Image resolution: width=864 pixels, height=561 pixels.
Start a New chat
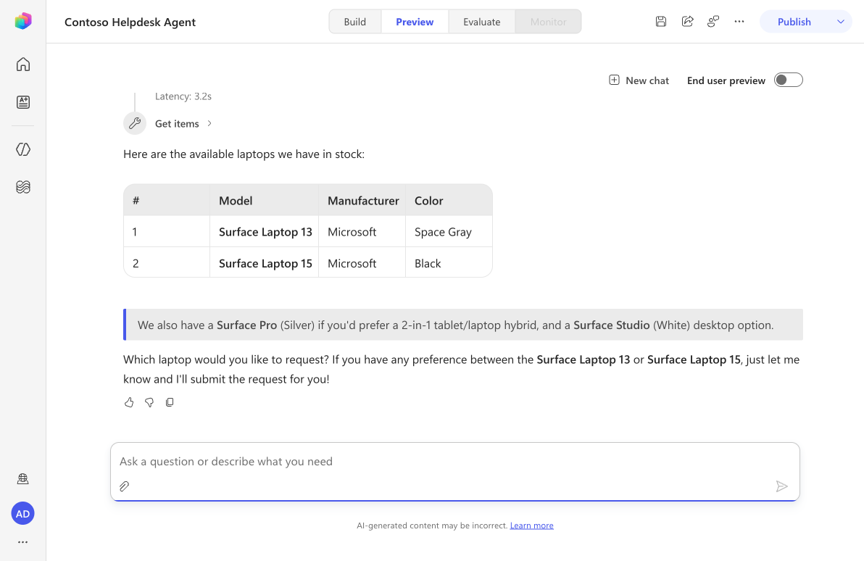(639, 80)
